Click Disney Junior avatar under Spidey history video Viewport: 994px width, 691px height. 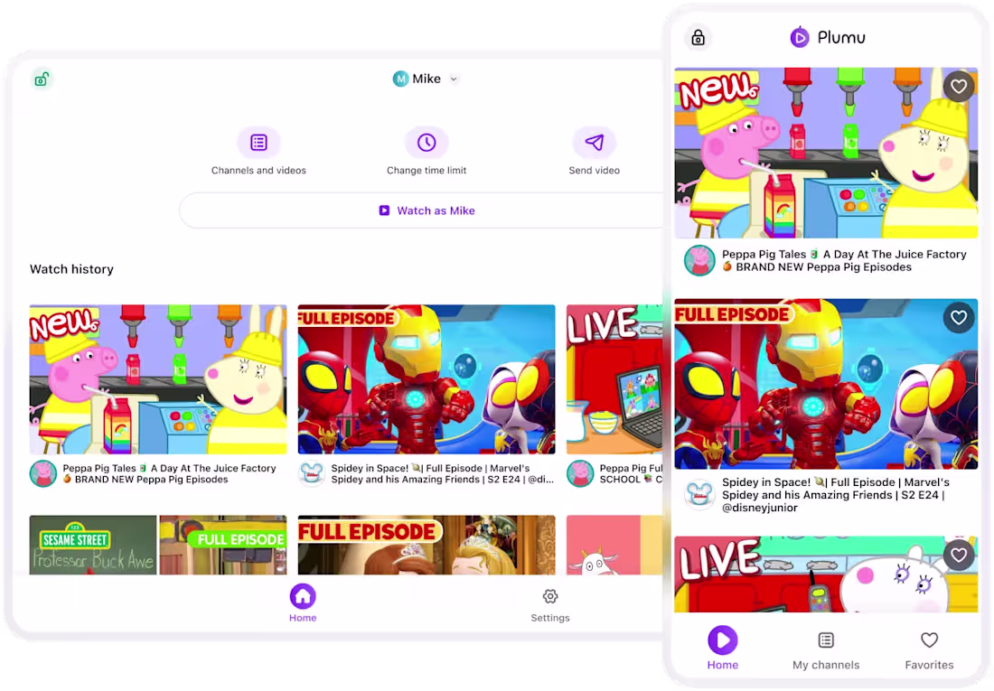click(x=312, y=473)
